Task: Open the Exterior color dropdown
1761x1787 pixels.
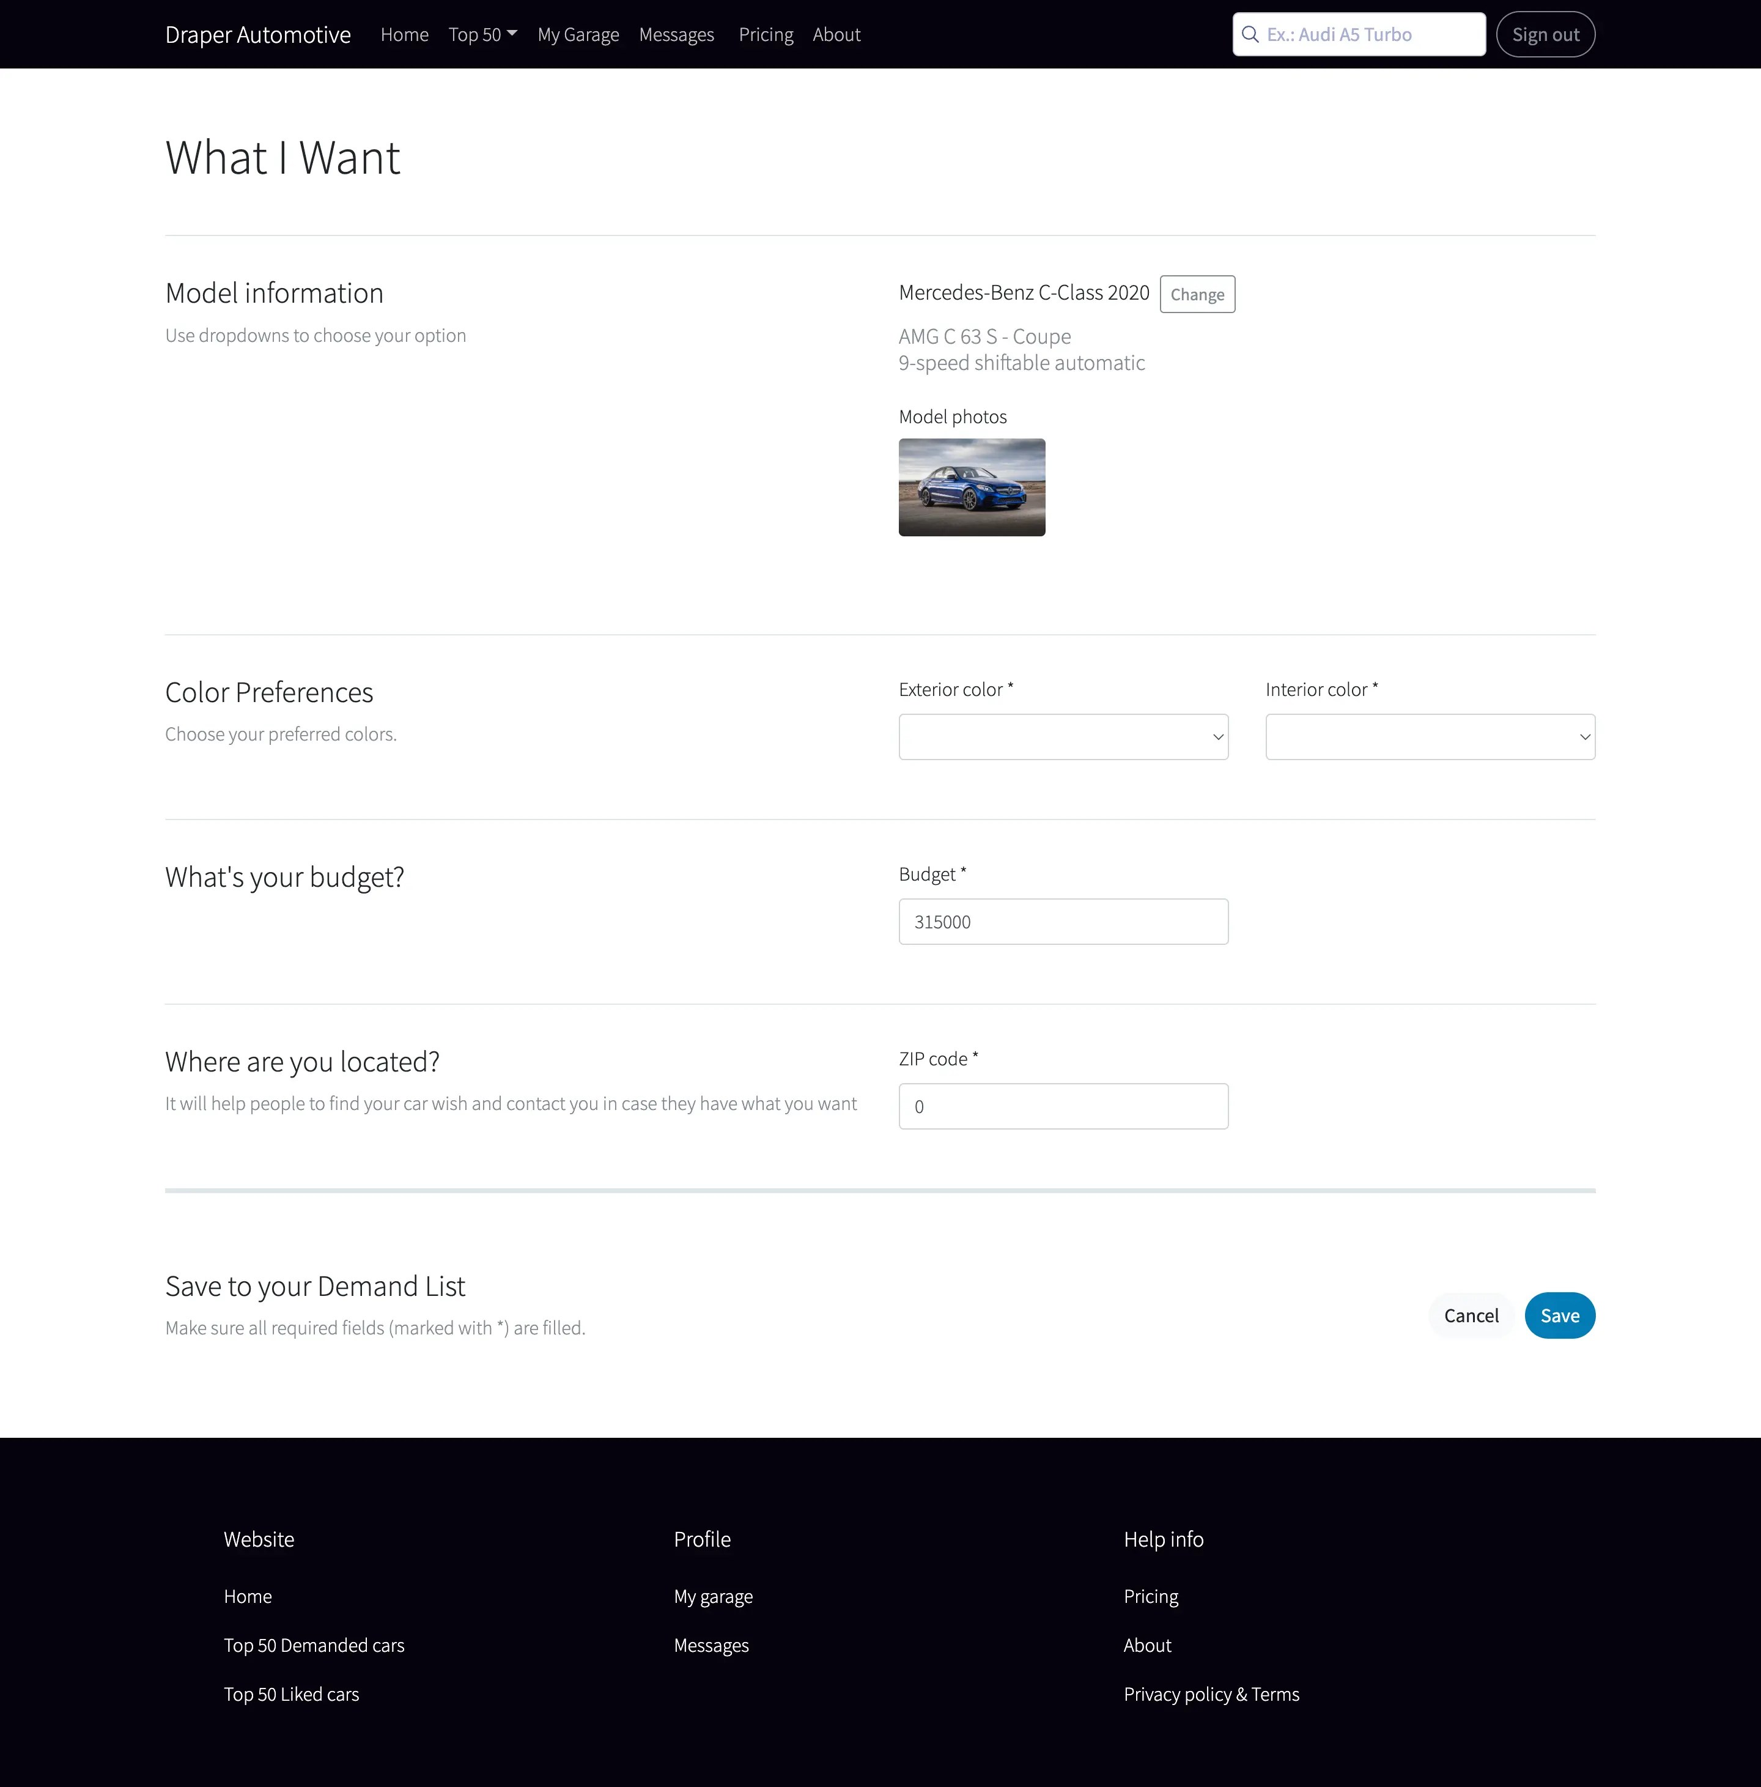Action: 1063,736
